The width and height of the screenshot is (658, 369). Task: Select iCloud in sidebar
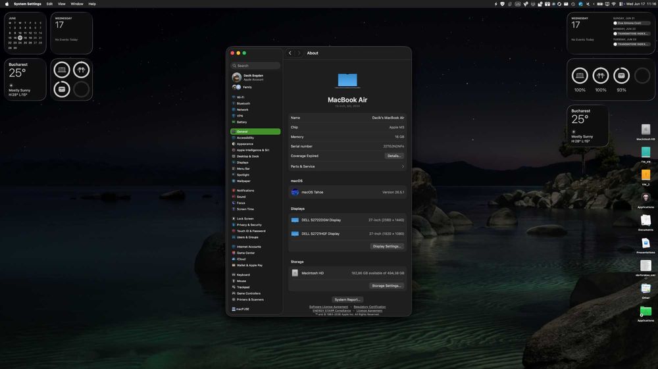(255, 259)
